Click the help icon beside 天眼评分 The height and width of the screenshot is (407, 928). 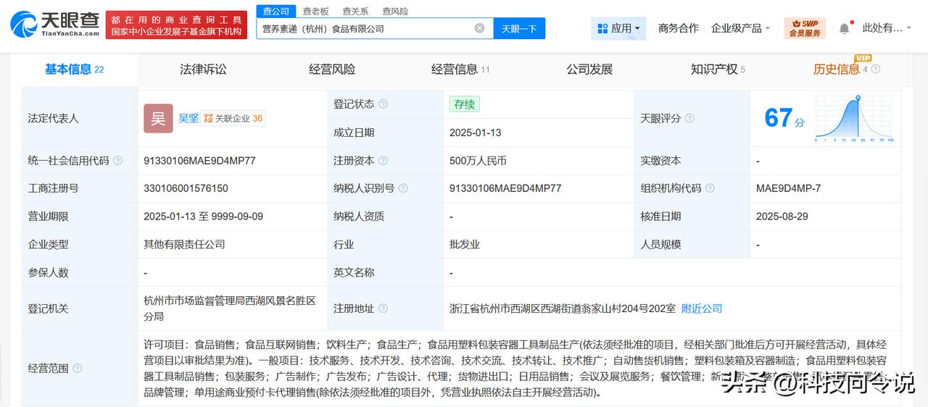[689, 118]
